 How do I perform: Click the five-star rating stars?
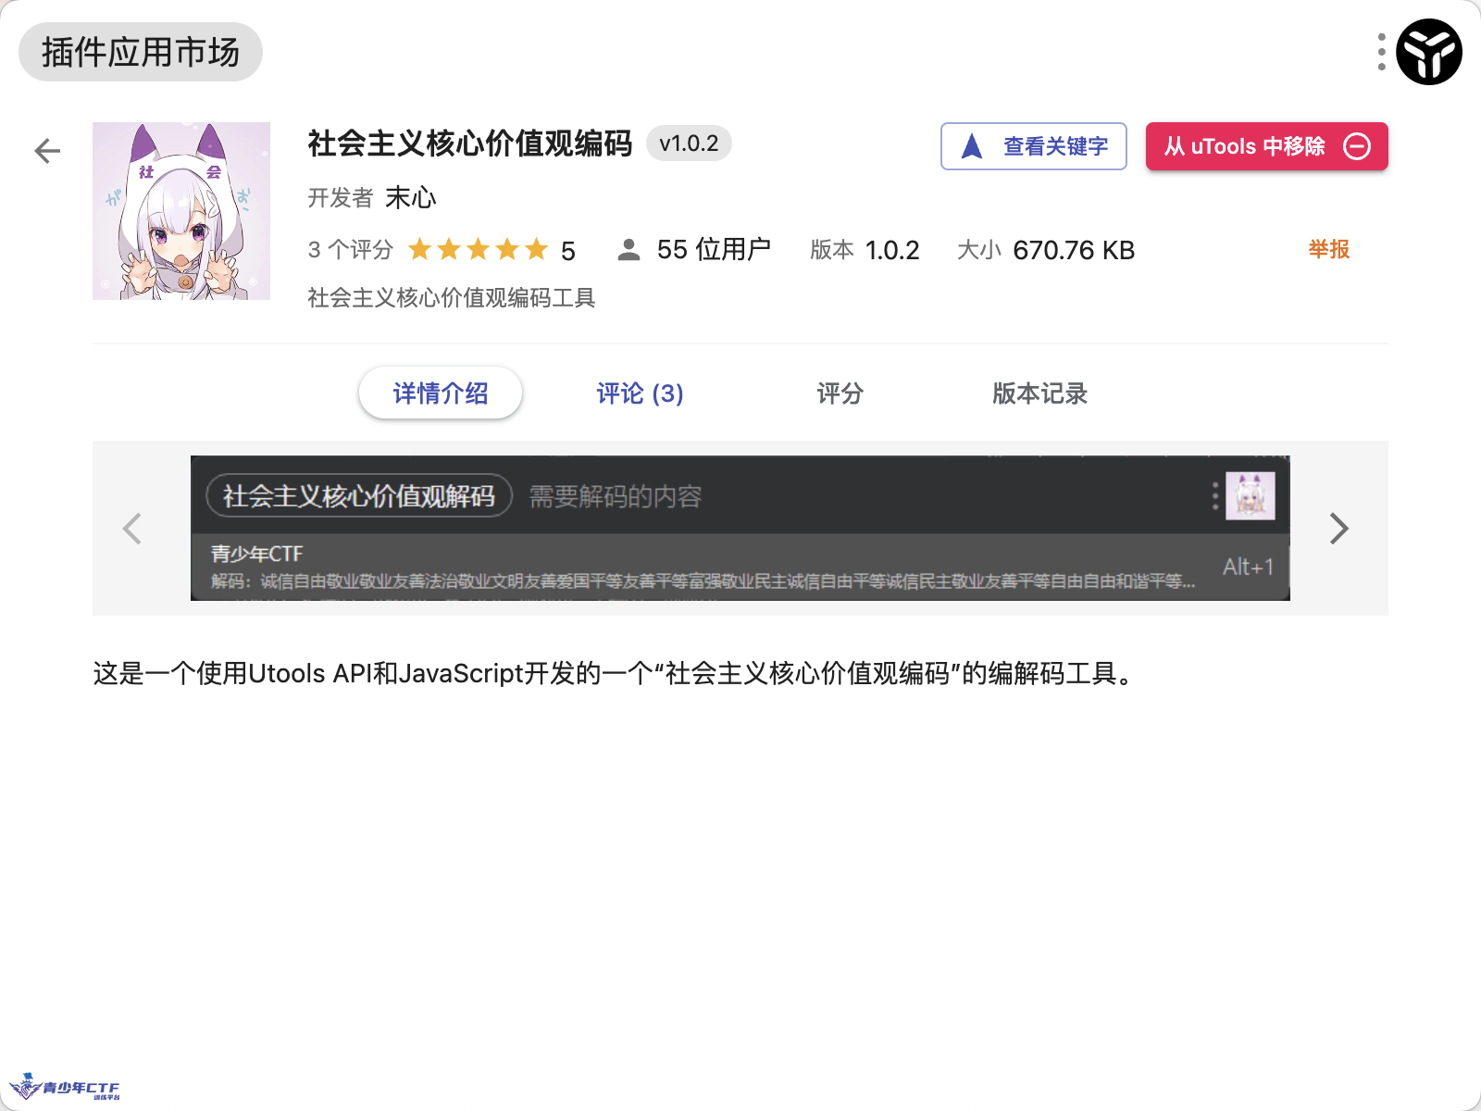[479, 249]
